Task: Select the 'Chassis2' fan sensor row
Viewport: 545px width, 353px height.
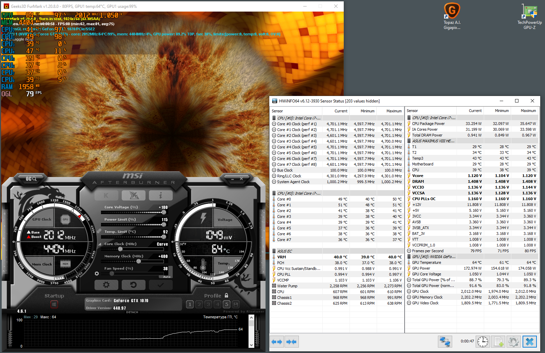Action: point(337,303)
